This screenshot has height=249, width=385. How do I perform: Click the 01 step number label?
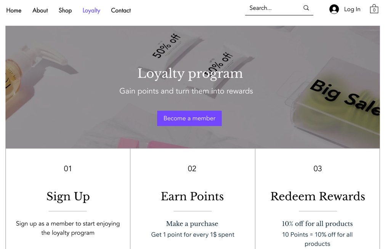click(x=68, y=169)
